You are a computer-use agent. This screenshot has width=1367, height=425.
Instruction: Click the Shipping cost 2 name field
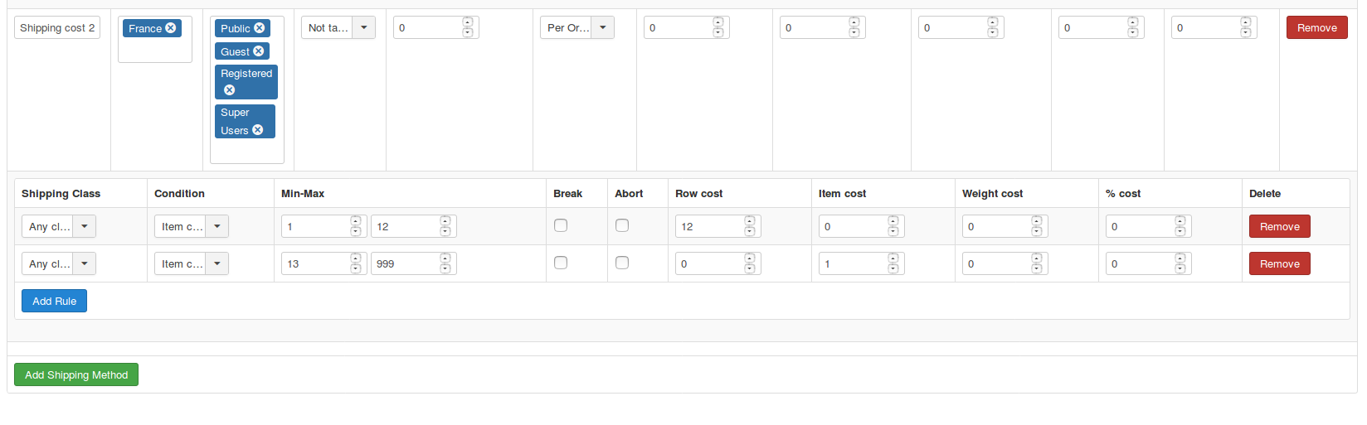click(57, 28)
